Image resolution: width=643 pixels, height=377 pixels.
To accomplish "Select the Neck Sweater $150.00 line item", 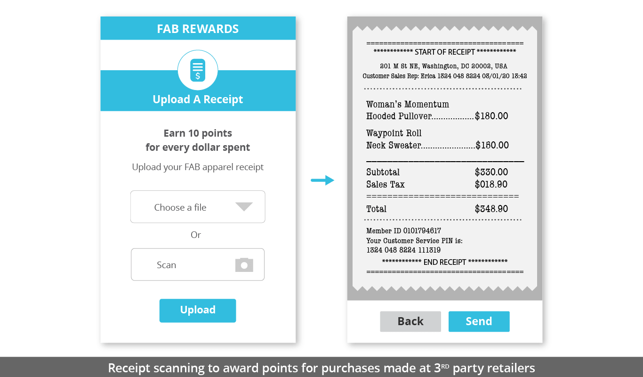I will pos(437,145).
